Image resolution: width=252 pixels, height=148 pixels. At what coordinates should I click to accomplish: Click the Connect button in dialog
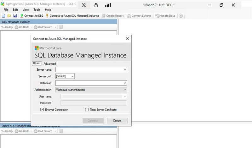point(93,121)
